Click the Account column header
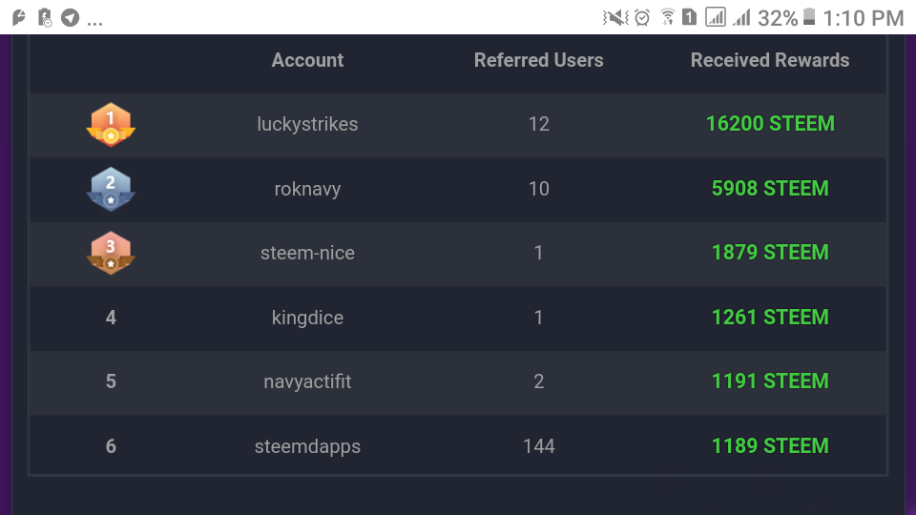 tap(307, 60)
